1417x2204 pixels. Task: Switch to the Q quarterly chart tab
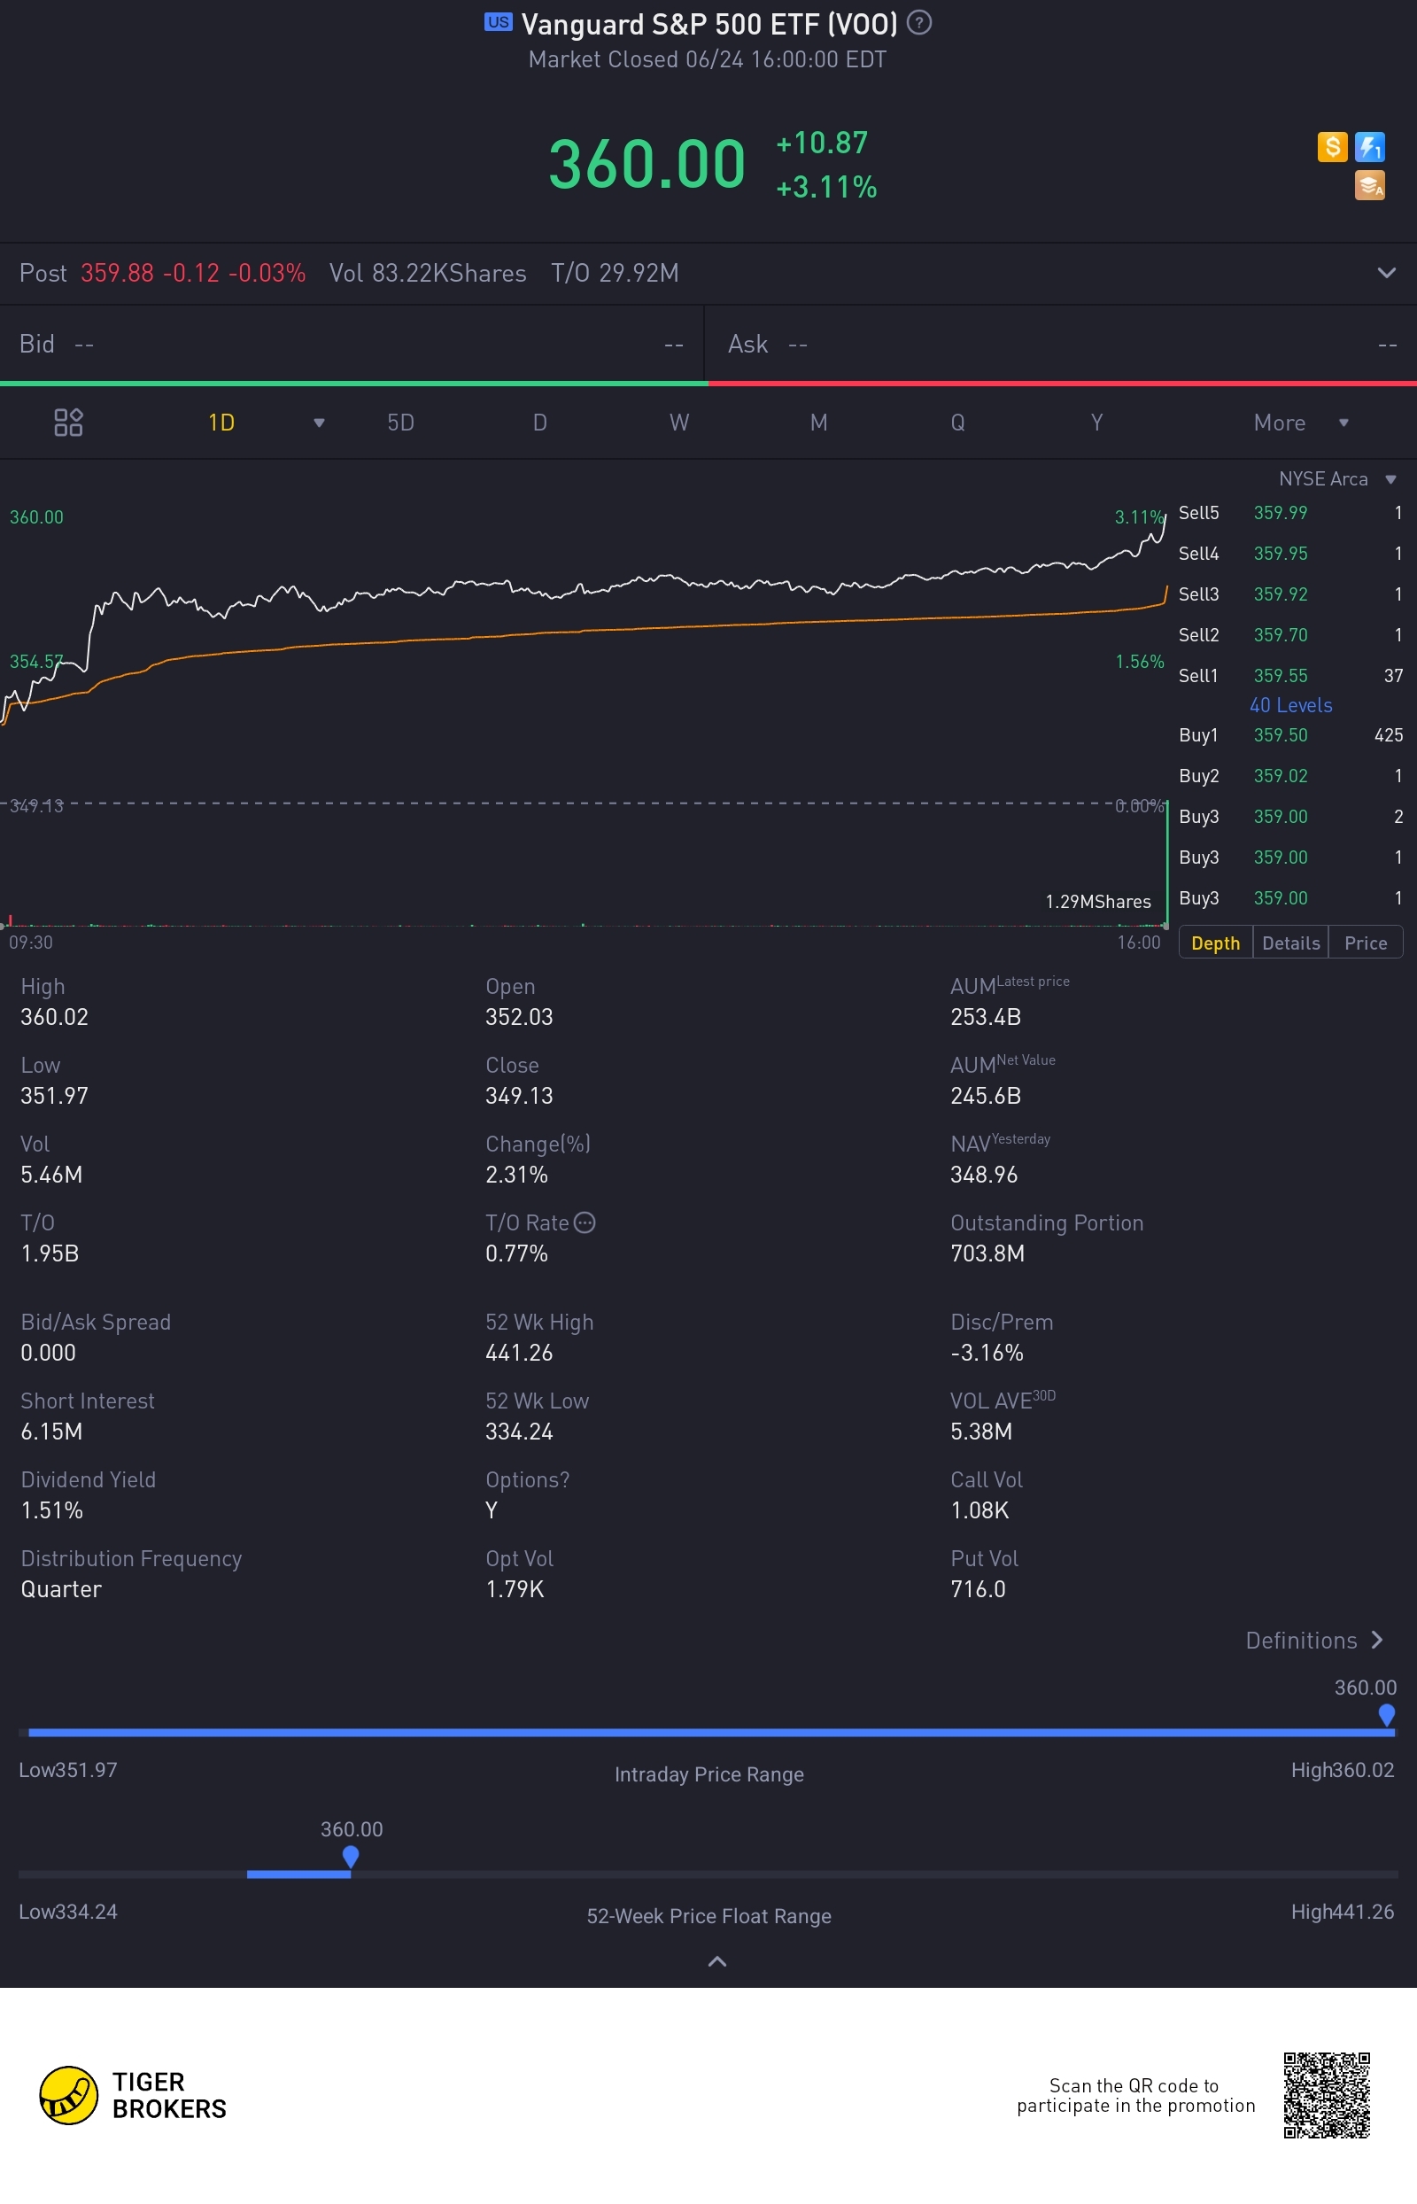pos(958,423)
